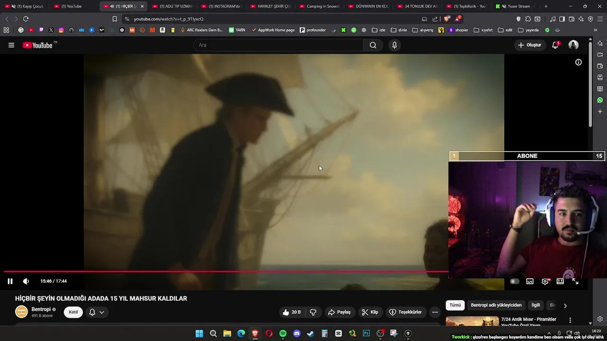This screenshot has width=607, height=341.
Task: Click the page vertical scrollbar
Action: (x=590, y=85)
